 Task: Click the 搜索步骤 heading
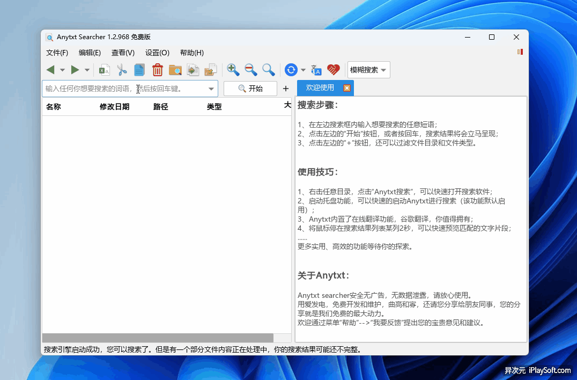[x=318, y=105]
